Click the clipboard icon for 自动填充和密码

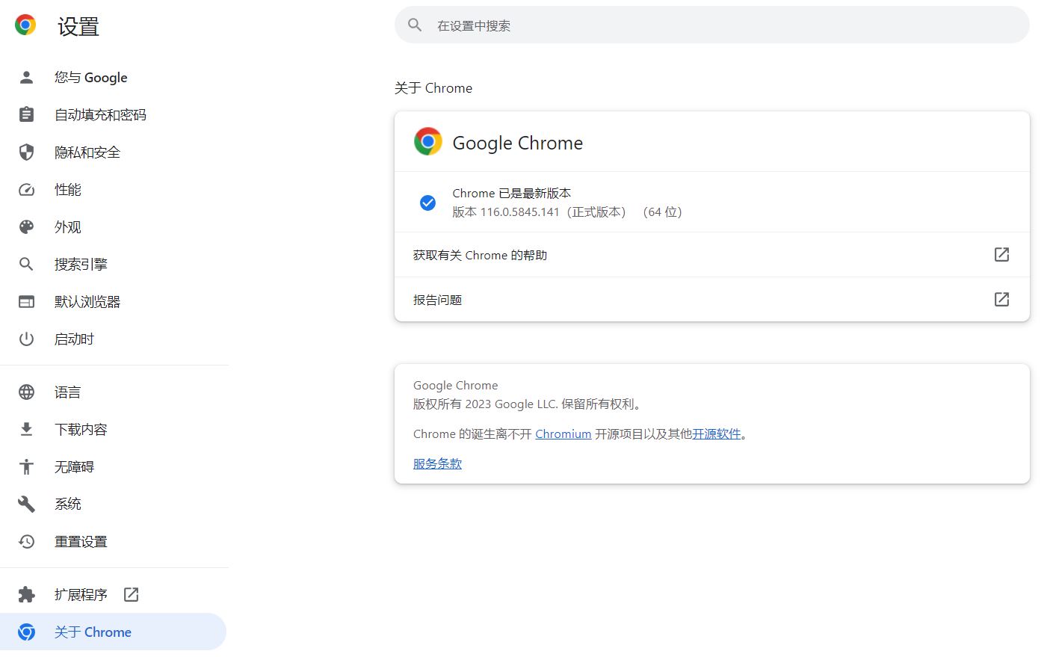click(x=26, y=114)
